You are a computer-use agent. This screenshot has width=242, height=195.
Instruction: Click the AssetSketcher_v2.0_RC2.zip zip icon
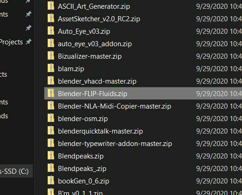pyautogui.click(x=51, y=18)
